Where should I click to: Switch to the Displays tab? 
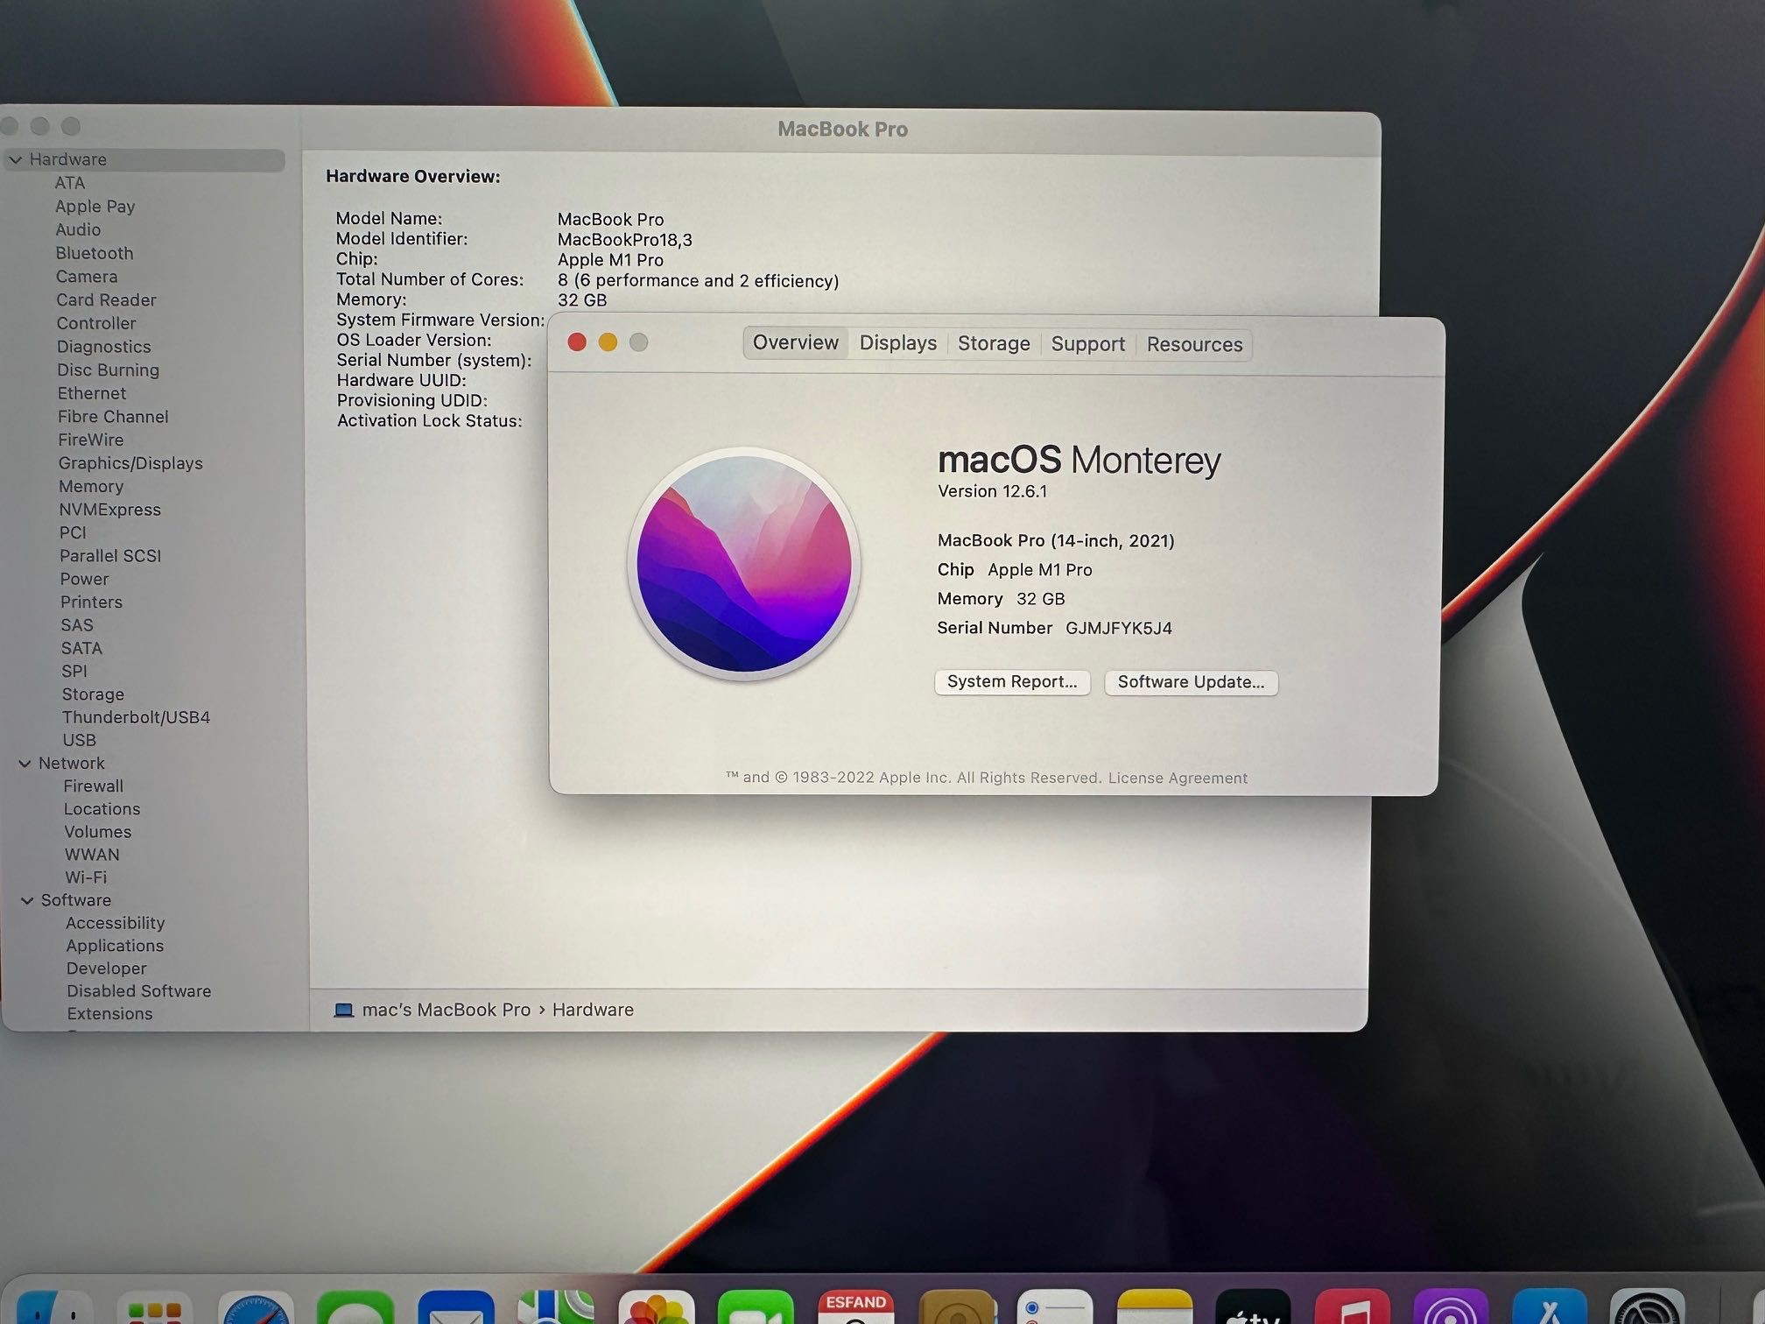897,343
